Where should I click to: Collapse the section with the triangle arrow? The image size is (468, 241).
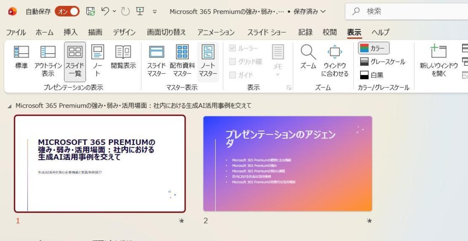coord(10,106)
